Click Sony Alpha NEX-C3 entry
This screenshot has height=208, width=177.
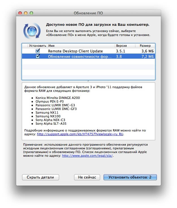(50, 120)
